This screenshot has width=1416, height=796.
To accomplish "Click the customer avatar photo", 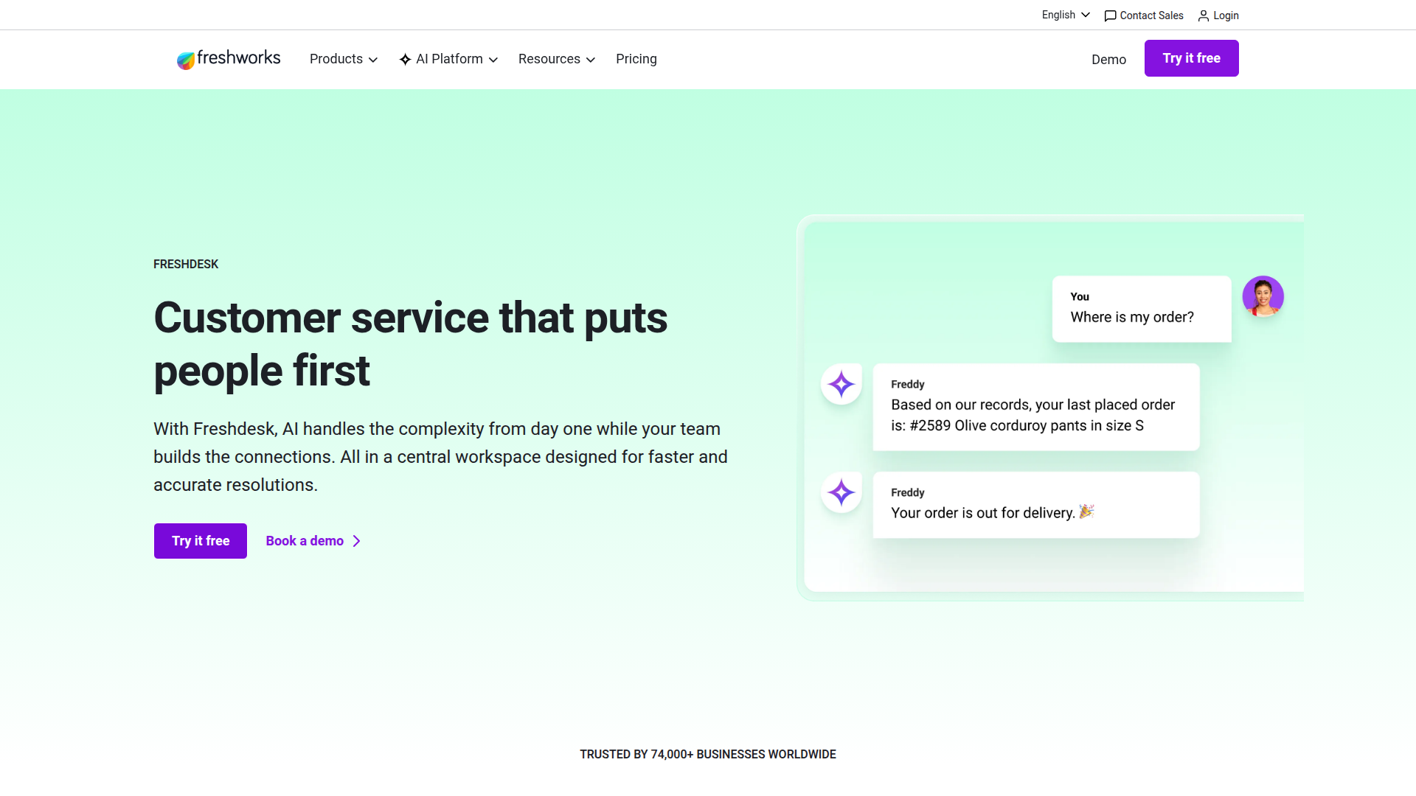I will (x=1263, y=296).
